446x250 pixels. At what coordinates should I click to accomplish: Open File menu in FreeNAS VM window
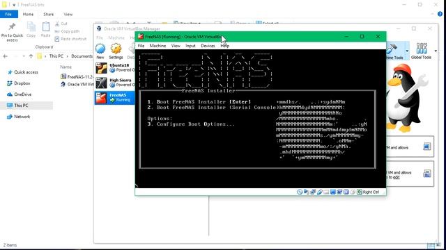(x=141, y=46)
